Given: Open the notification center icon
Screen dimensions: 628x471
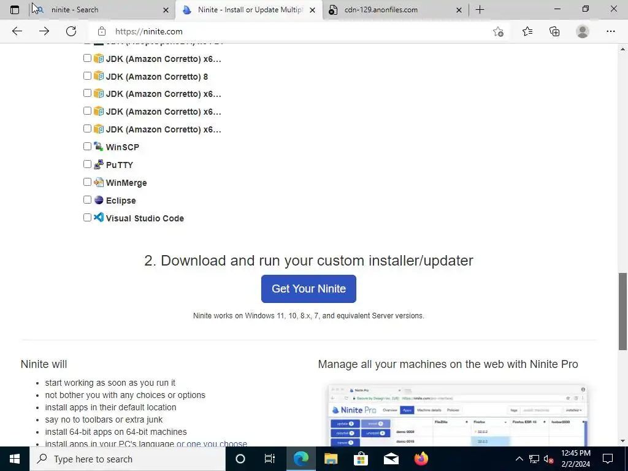Looking at the screenshot, I should pos(608,459).
